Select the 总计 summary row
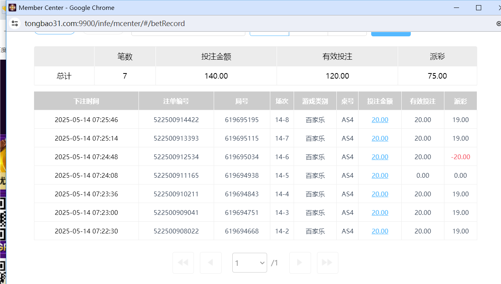The image size is (501, 284). point(64,76)
